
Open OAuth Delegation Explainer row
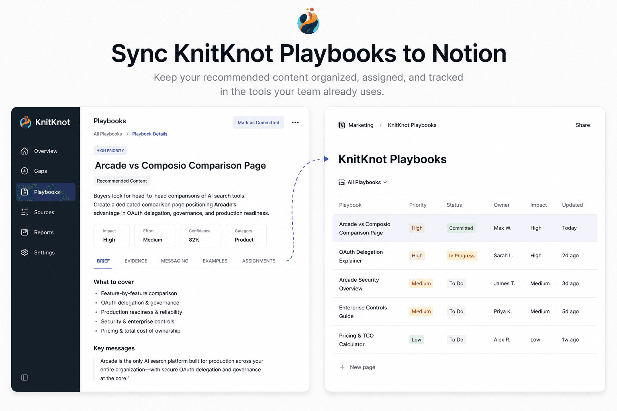click(x=465, y=256)
